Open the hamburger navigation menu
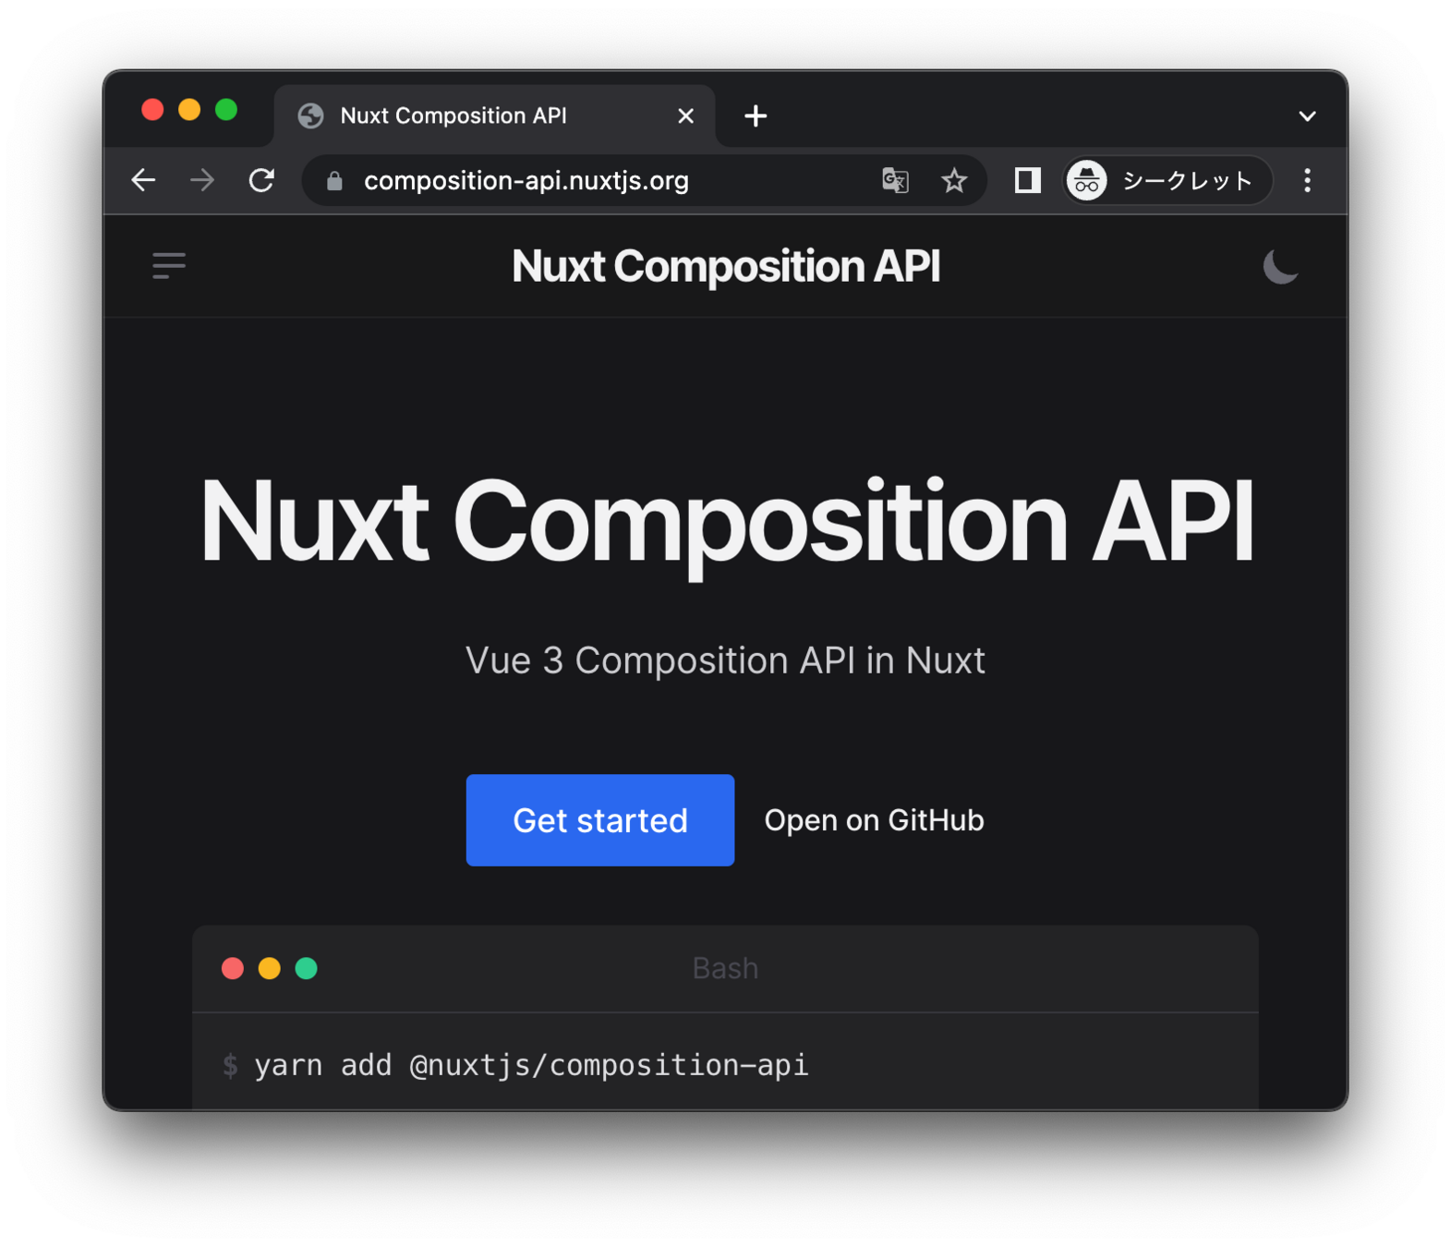 [x=169, y=266]
